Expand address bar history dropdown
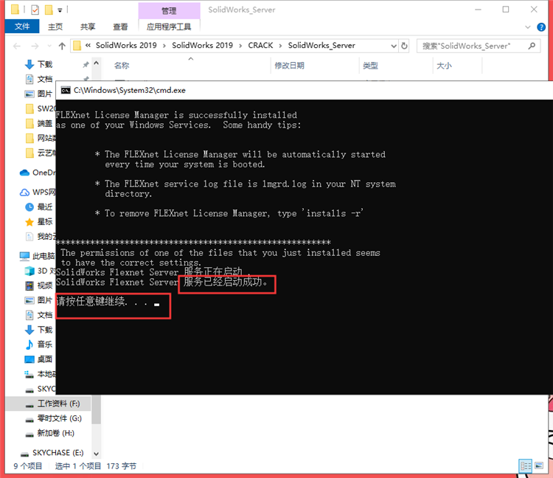 coord(394,46)
